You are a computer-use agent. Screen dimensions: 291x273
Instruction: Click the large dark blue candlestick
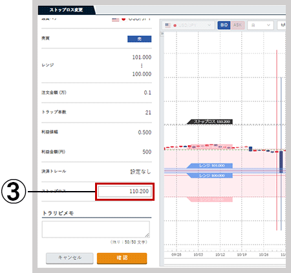[x=281, y=162]
